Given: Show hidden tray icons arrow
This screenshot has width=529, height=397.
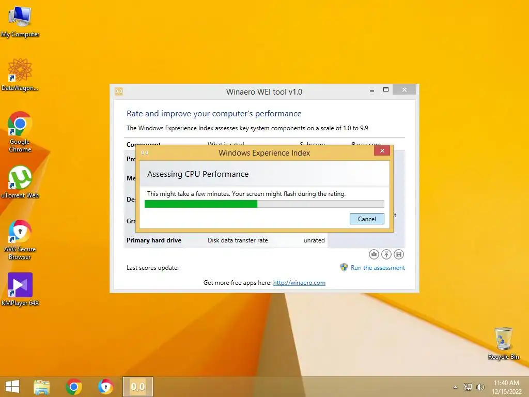Looking at the screenshot, I should pos(455,387).
